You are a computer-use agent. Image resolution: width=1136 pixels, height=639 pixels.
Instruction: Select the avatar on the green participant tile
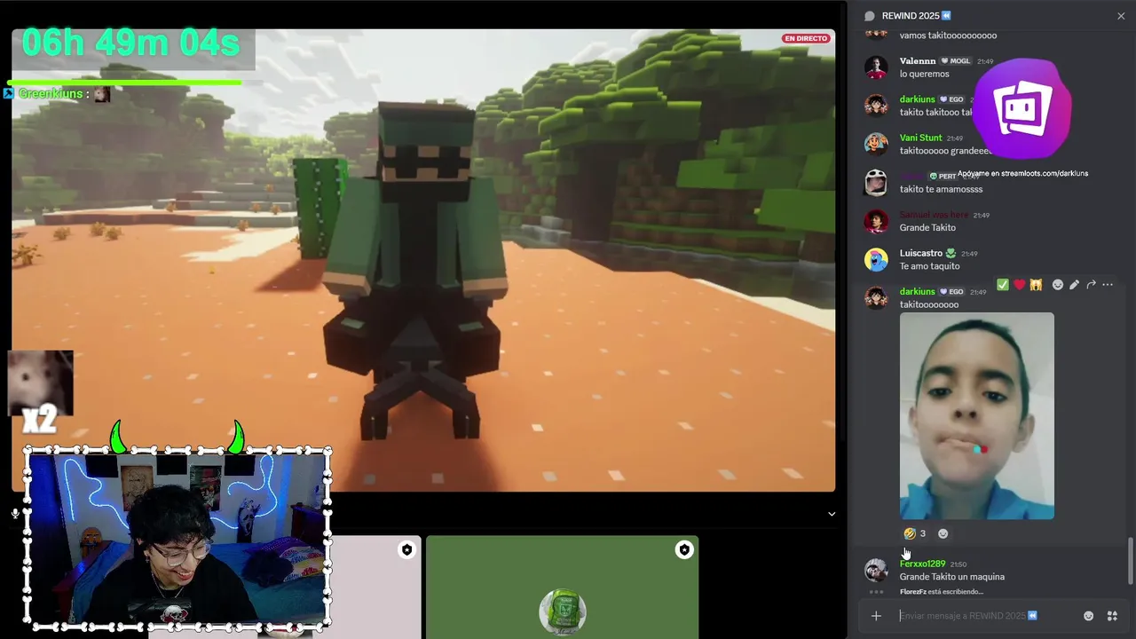tap(562, 612)
